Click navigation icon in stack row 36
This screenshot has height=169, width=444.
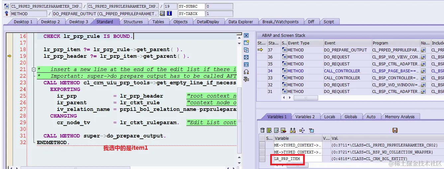423,57
